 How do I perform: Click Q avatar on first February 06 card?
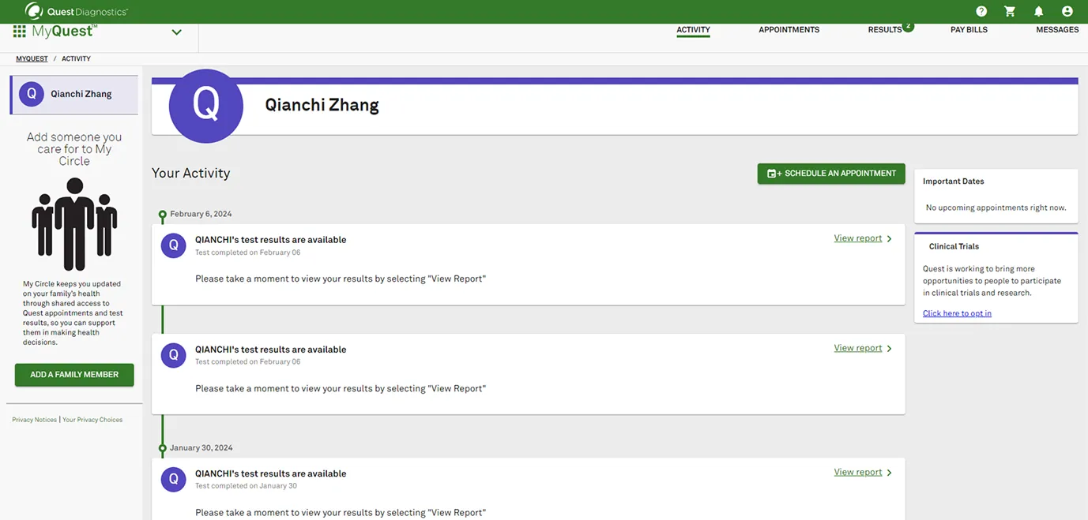click(174, 245)
